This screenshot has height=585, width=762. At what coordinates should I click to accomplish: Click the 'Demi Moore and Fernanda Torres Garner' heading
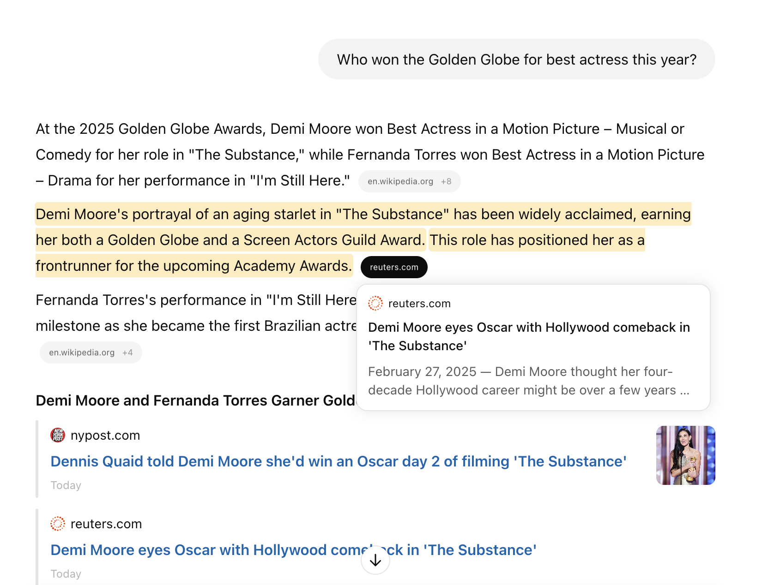pos(195,400)
